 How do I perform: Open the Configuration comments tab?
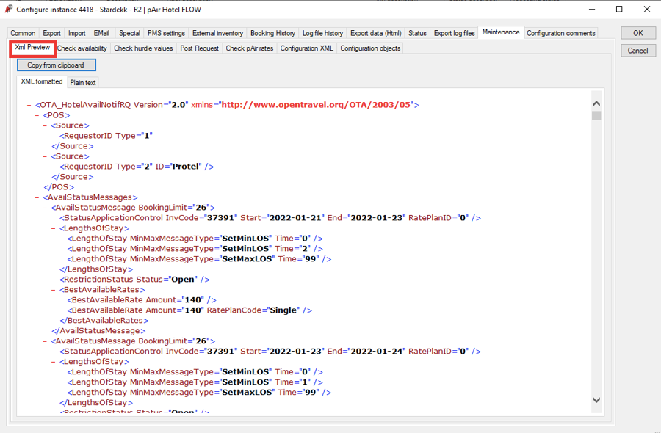pos(560,33)
